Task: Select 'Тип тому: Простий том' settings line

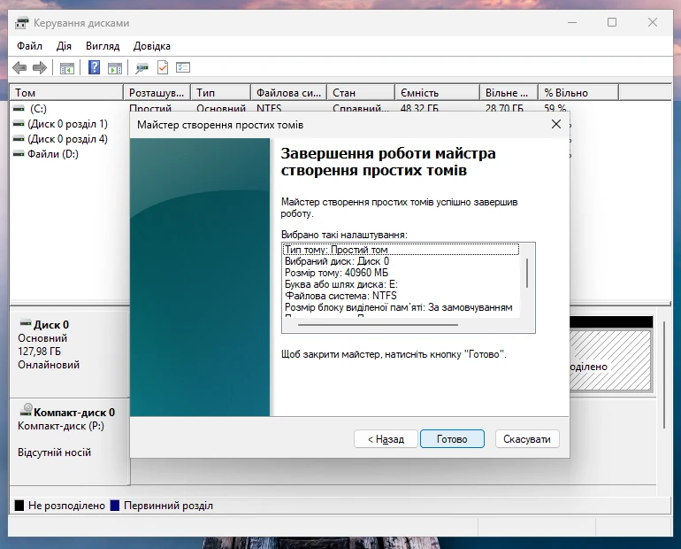Action: point(402,250)
